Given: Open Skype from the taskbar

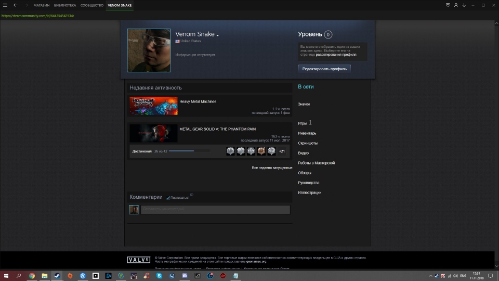Looking at the screenshot, I should (x=159, y=276).
